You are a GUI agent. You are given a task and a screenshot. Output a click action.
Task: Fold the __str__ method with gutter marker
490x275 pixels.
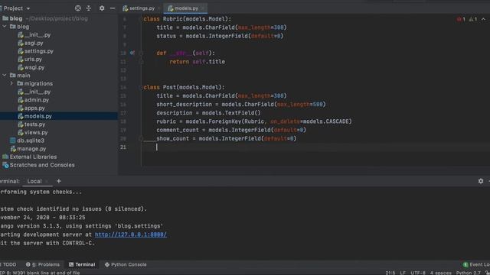pyautogui.click(x=141, y=53)
